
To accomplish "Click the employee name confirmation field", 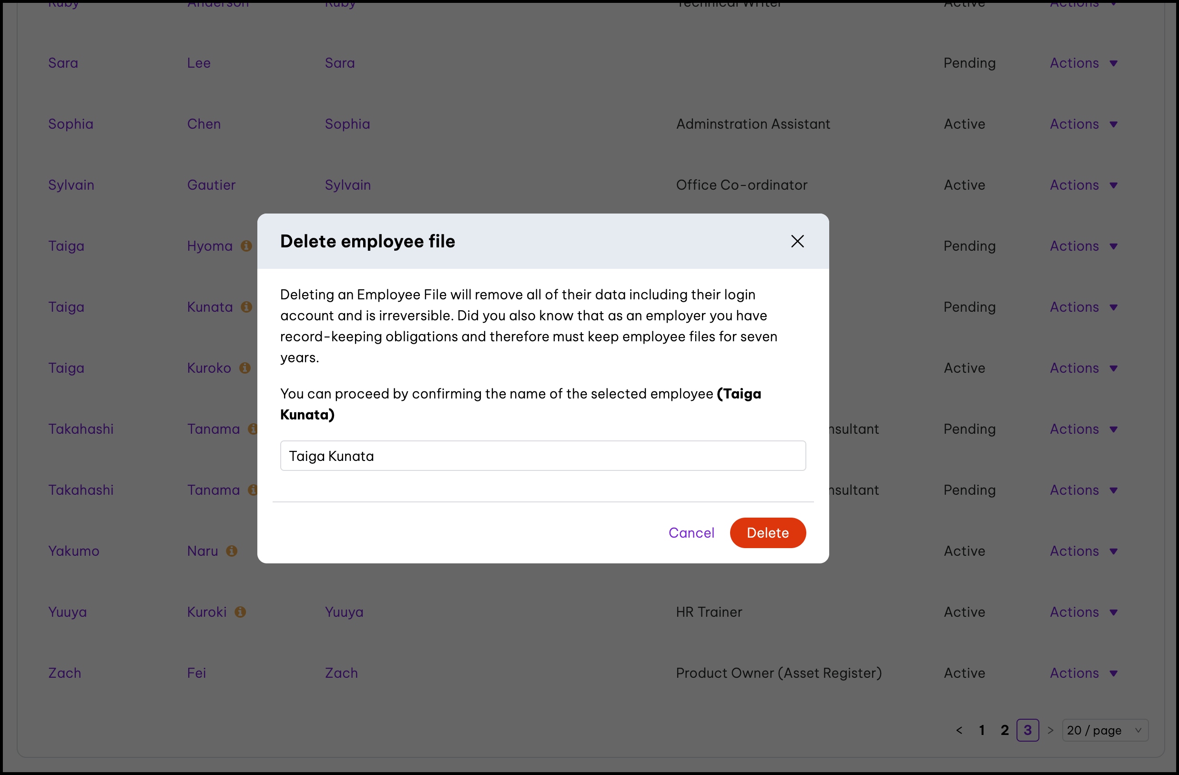I will [x=542, y=456].
